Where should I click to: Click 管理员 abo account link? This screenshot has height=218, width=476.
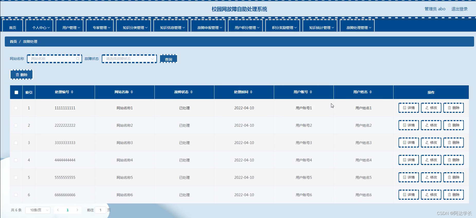coord(435,9)
